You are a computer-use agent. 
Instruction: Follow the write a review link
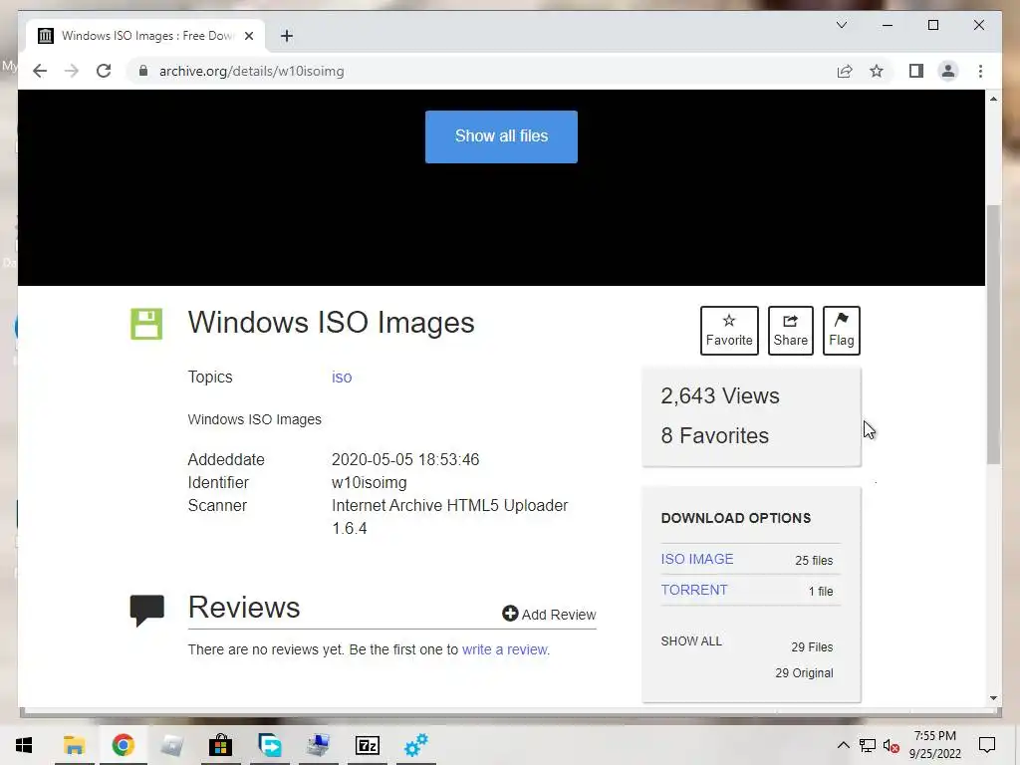coord(504,649)
